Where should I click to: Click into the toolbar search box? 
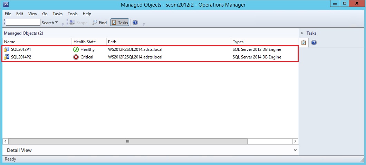[23, 22]
